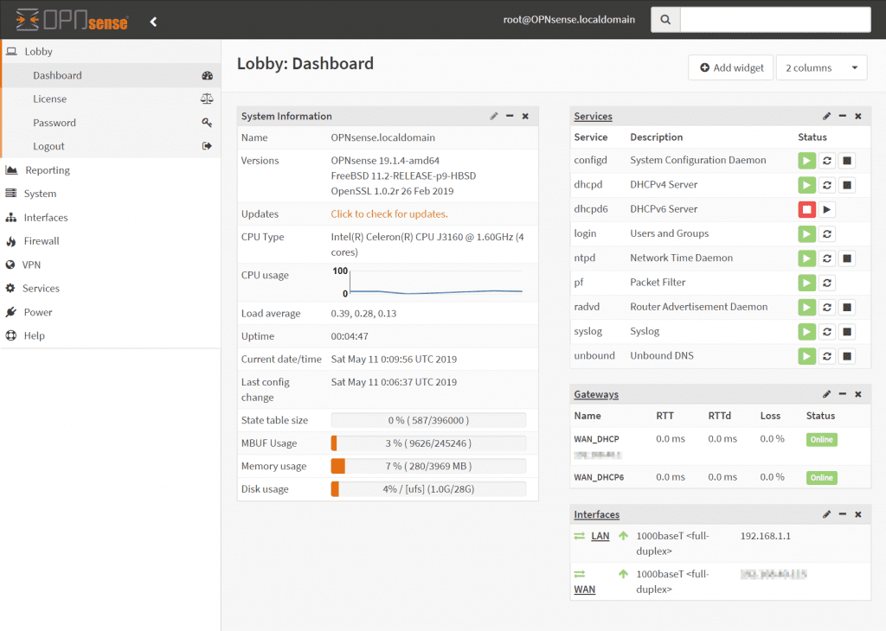
Task: Click the Memory usage progress bar
Action: (428, 466)
